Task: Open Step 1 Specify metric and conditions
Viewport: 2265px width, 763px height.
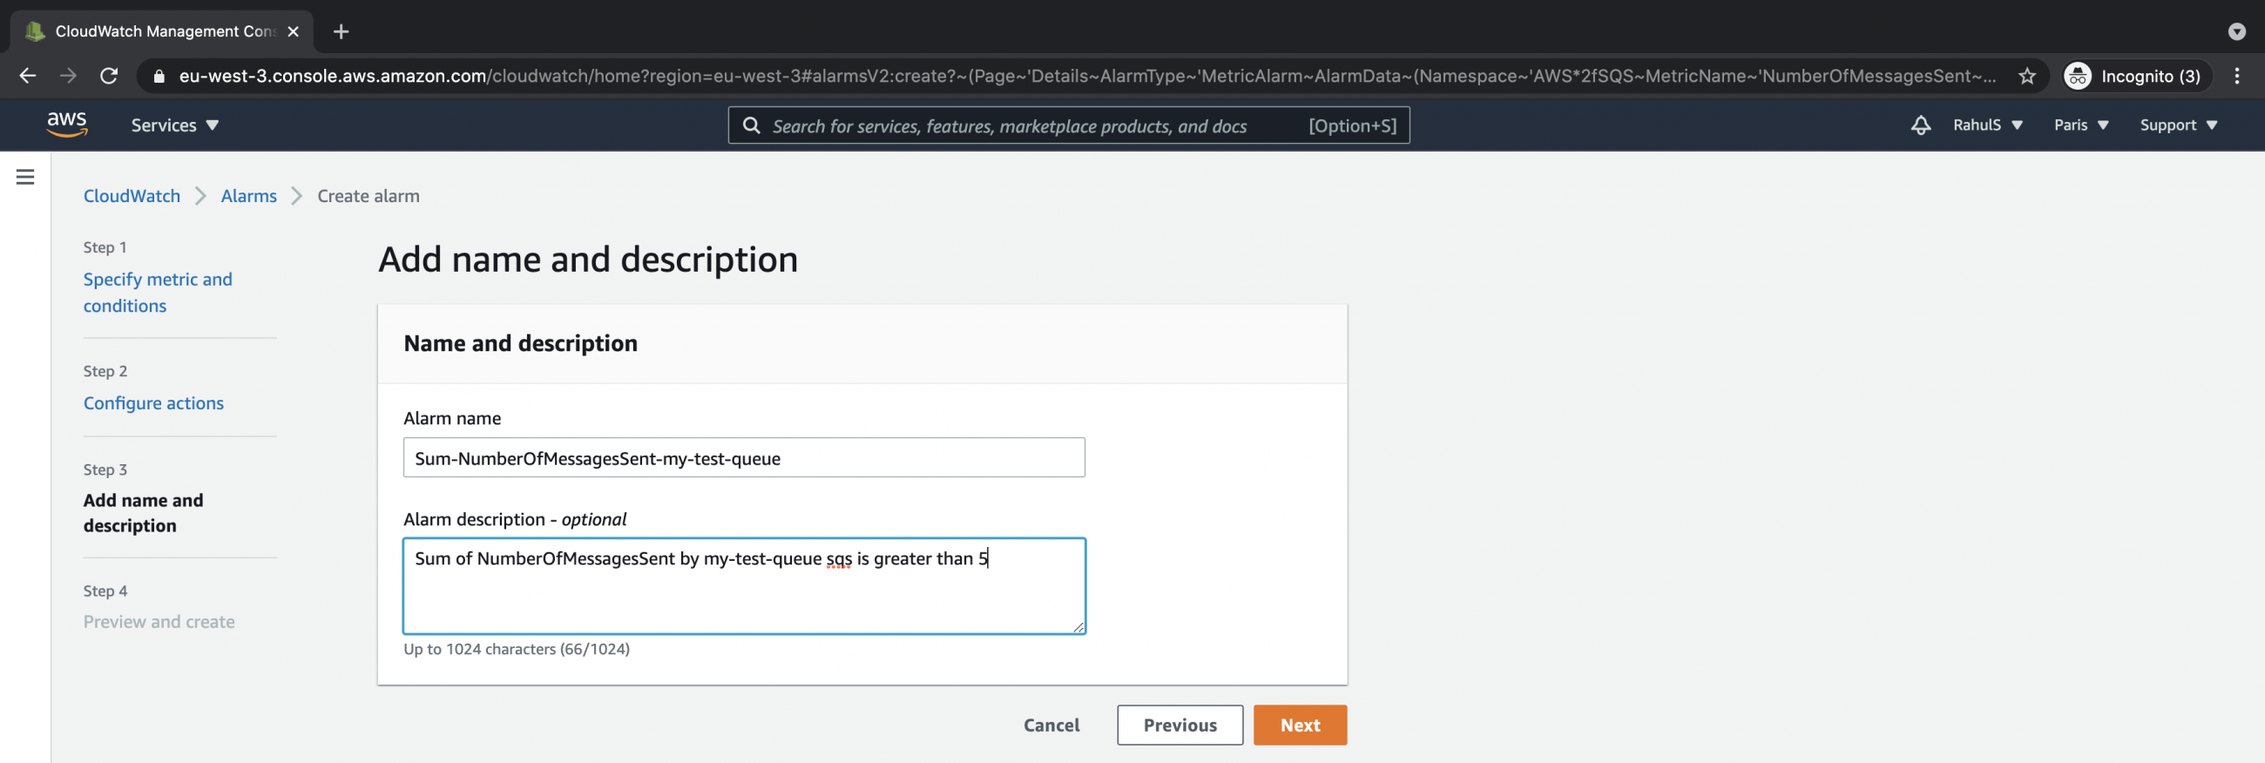Action: tap(159, 293)
